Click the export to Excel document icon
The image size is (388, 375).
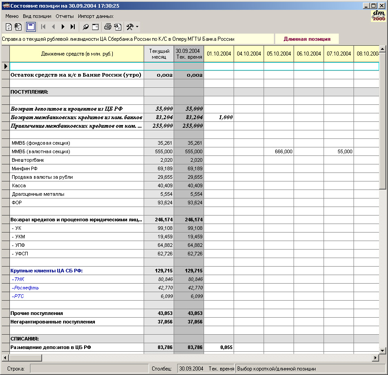click(x=118, y=27)
